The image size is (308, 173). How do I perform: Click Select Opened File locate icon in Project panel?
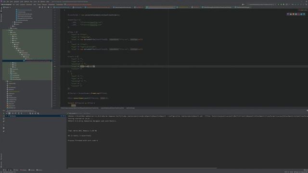[x=39, y=7]
